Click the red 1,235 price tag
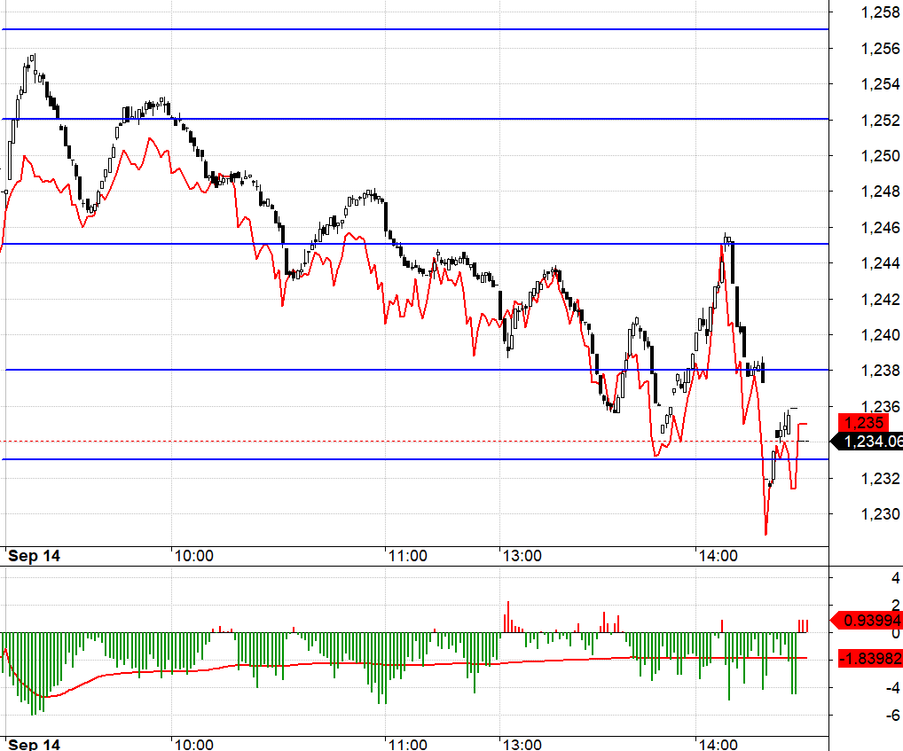Image resolution: width=903 pixels, height=751 pixels. click(x=863, y=423)
